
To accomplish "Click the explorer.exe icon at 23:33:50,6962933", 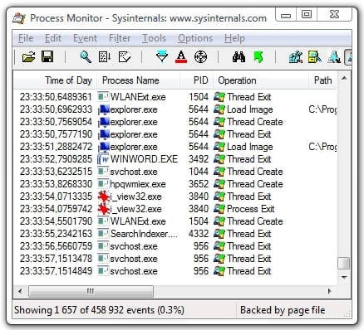I will (x=104, y=109).
